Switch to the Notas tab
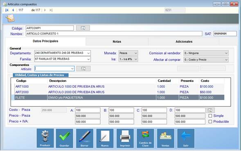 pyautogui.click(x=117, y=42)
